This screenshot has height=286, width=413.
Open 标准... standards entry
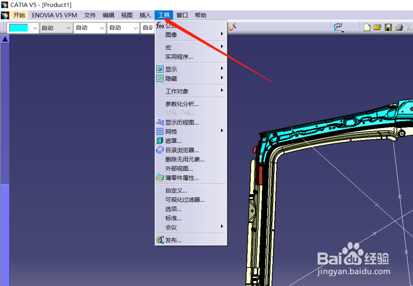click(191, 218)
